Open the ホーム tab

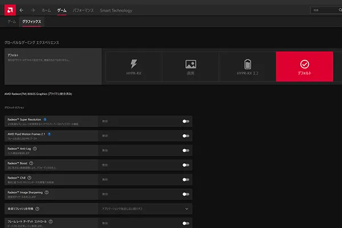(47, 10)
